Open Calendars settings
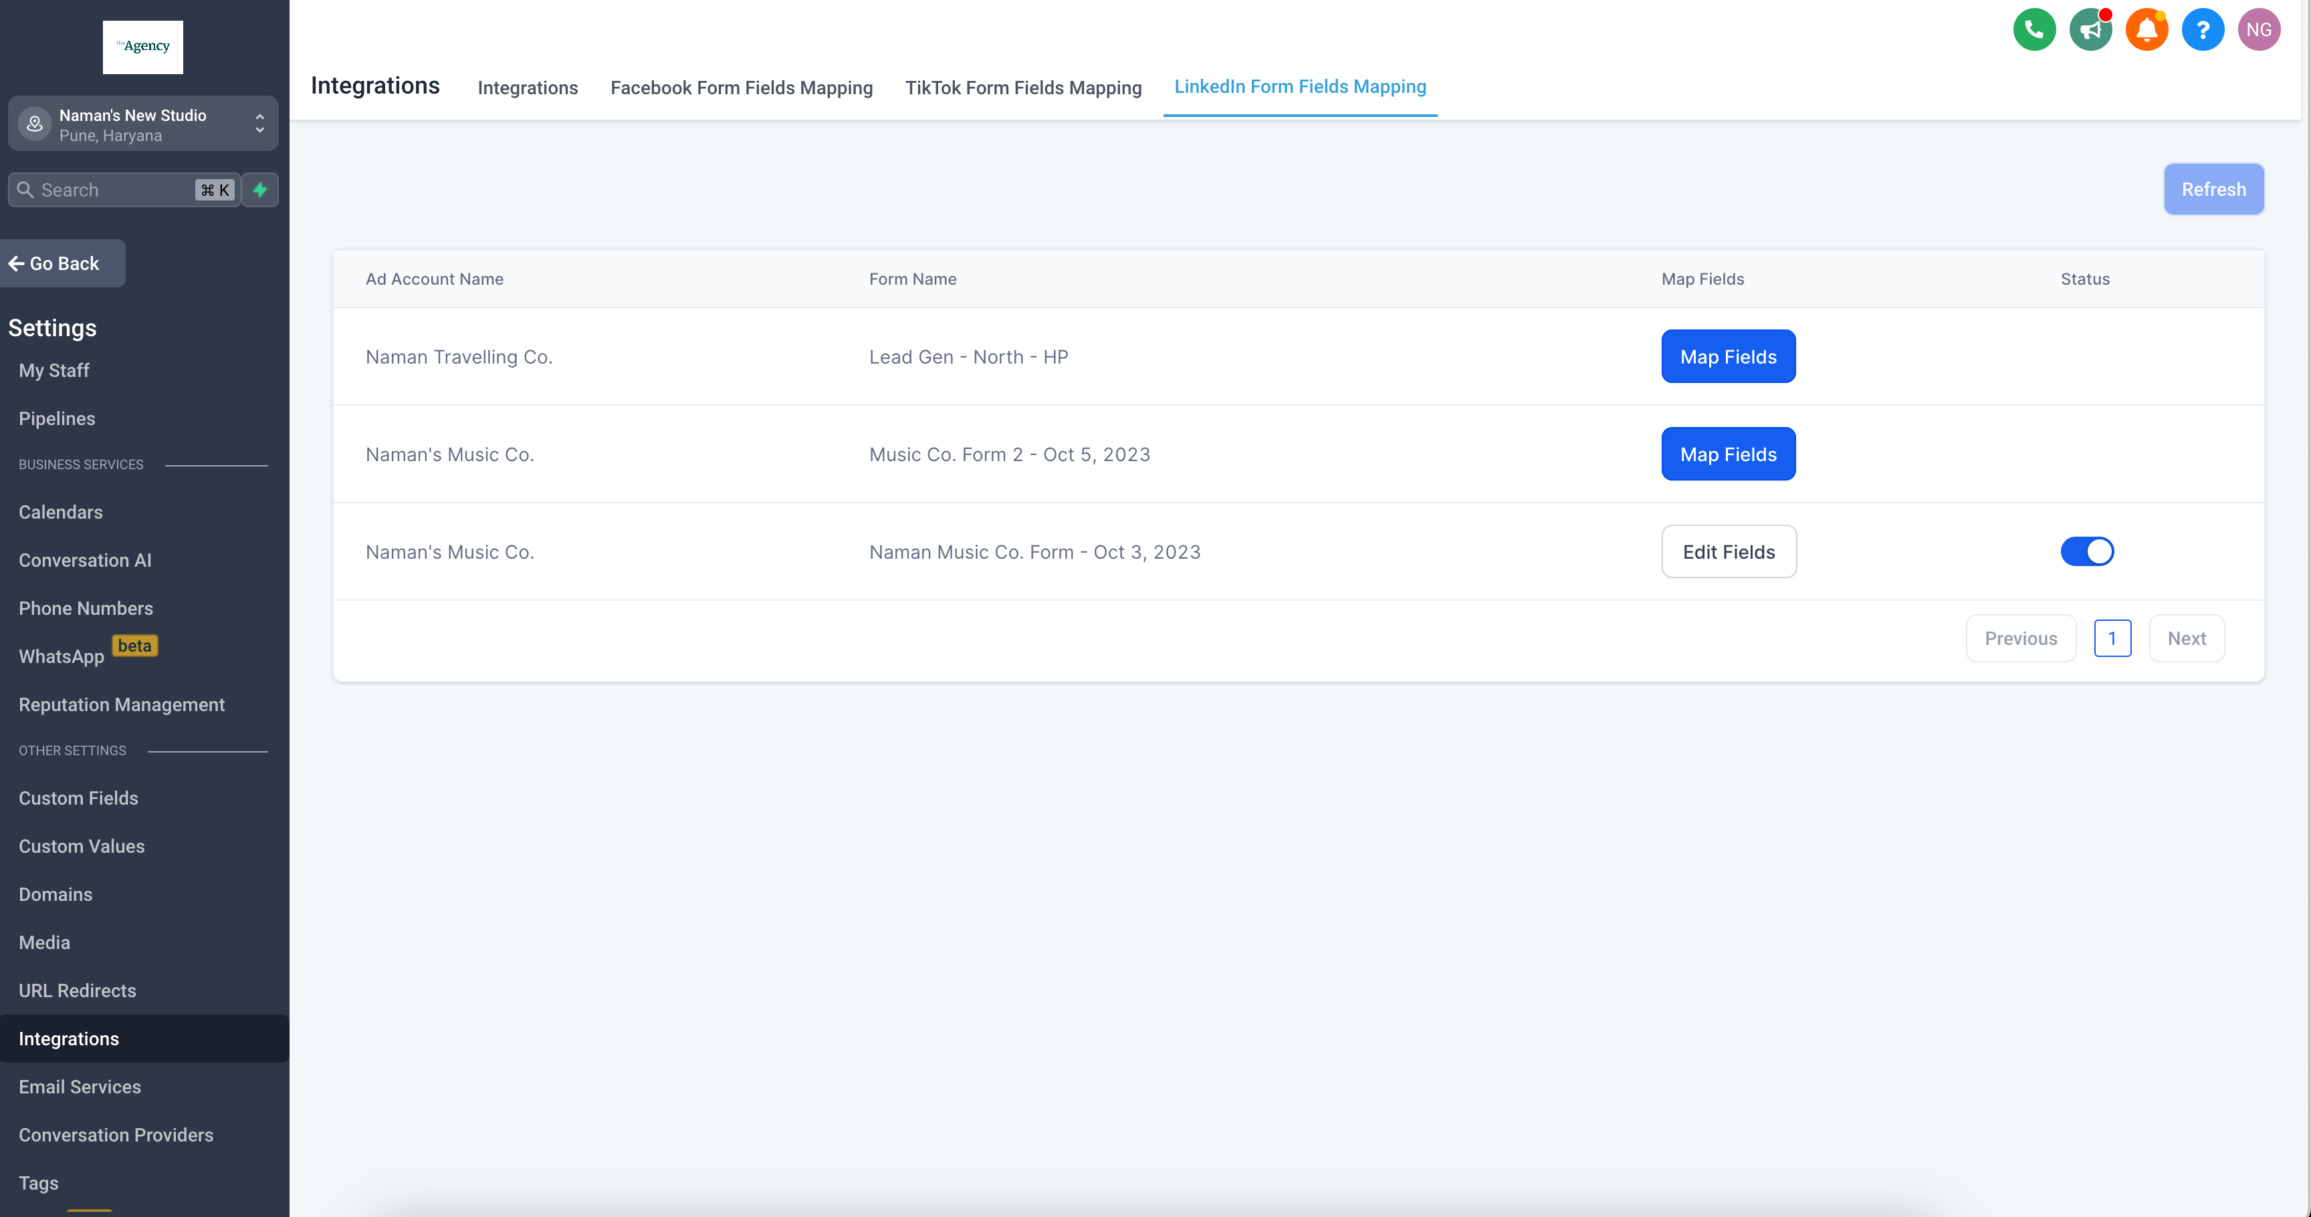The image size is (2311, 1217). coord(60,512)
